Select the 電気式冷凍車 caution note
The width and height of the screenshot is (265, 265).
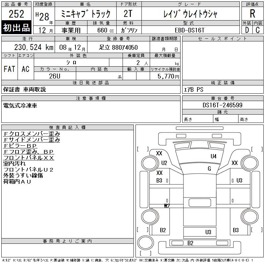click(20, 105)
